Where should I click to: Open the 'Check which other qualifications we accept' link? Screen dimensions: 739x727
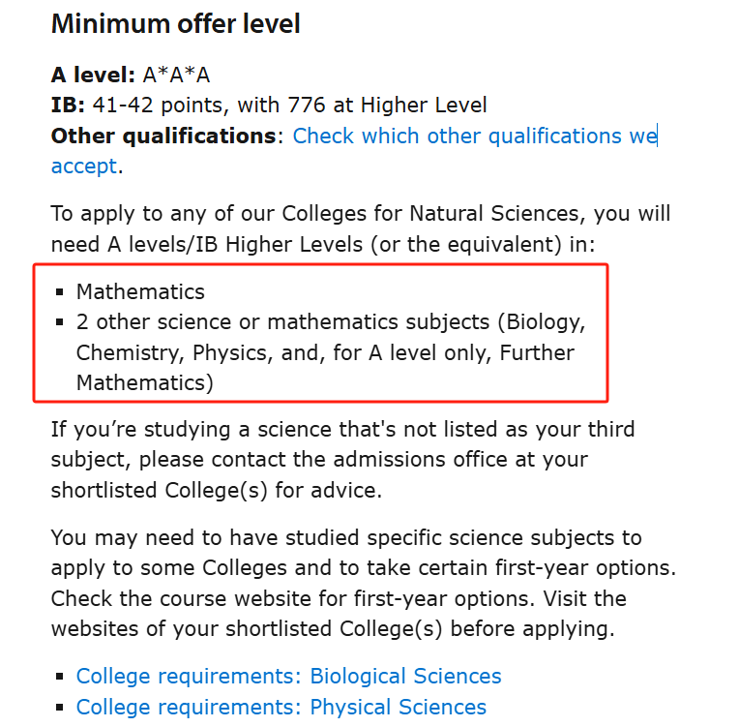click(474, 136)
